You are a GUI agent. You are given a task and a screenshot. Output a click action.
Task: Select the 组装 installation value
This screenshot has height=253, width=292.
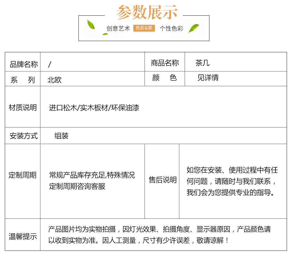coord(61,136)
